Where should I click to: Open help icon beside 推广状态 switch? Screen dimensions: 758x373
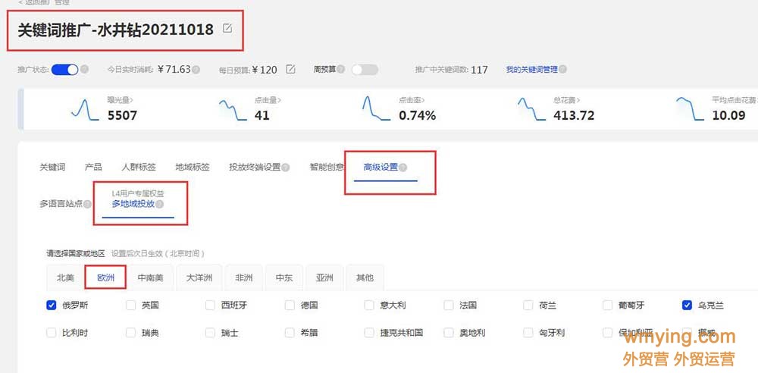[x=84, y=69]
